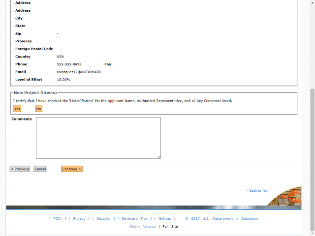Open the Notices footer link

165,218
